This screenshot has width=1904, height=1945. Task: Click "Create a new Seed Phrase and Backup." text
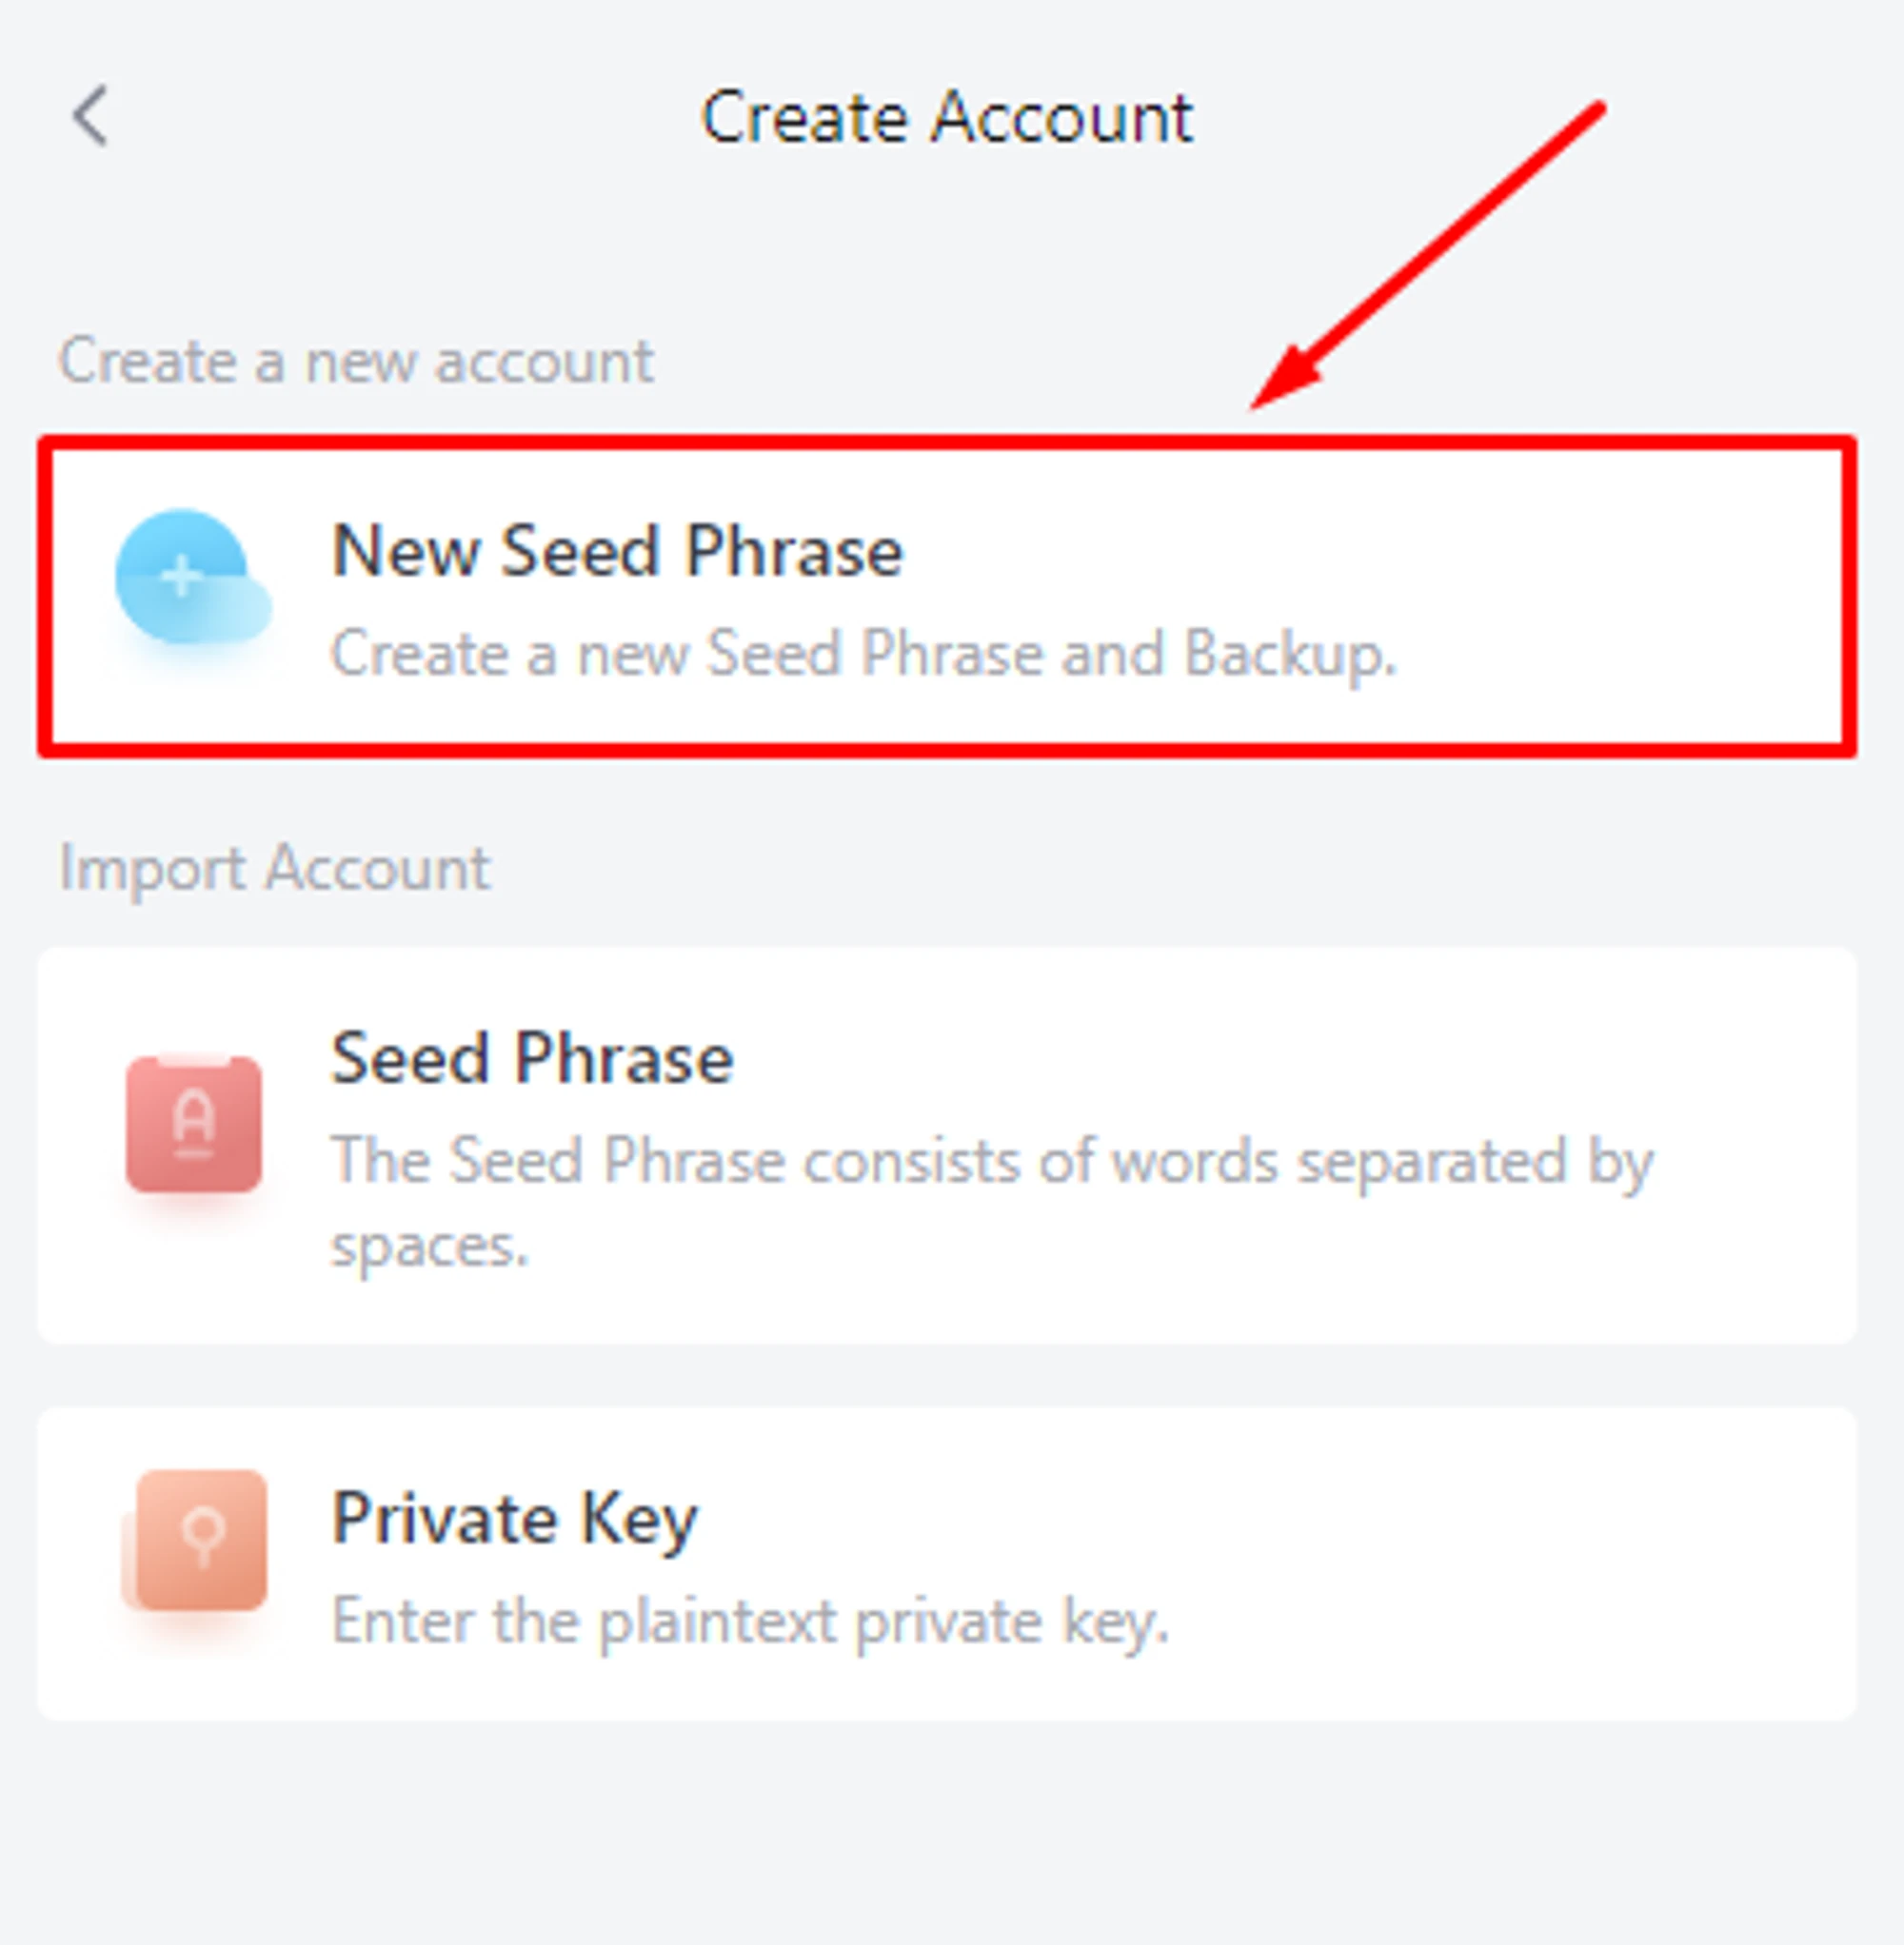coord(862,654)
